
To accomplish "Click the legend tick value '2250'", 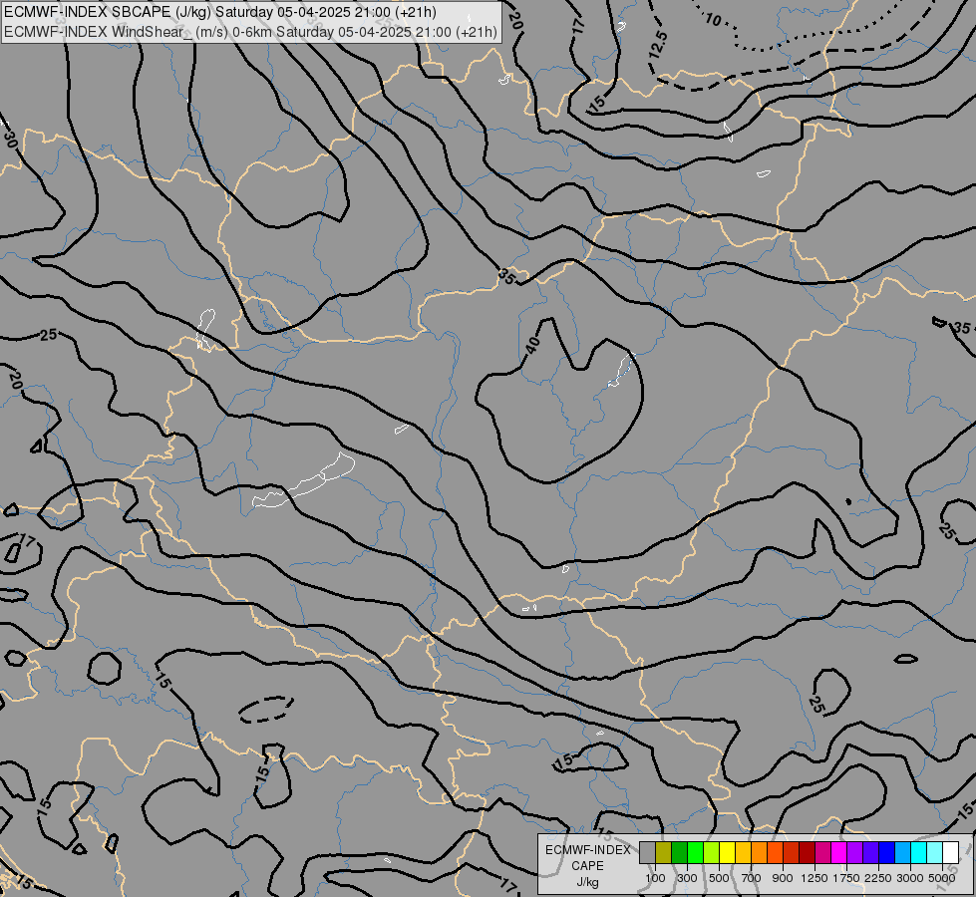I will coord(878,878).
